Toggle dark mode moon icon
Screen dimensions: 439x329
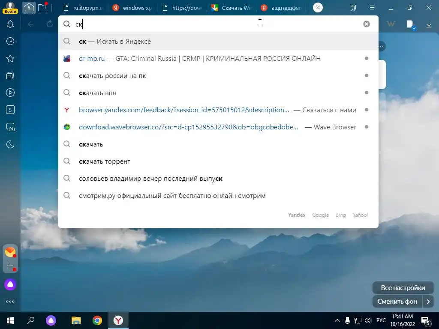pyautogui.click(x=10, y=144)
